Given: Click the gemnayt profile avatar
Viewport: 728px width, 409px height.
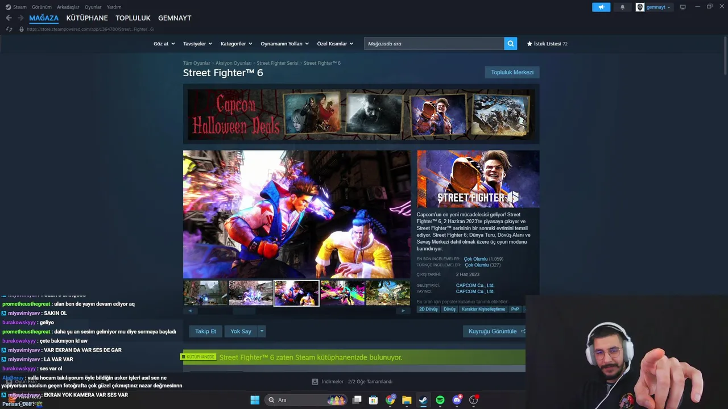Looking at the screenshot, I should click(x=640, y=7).
